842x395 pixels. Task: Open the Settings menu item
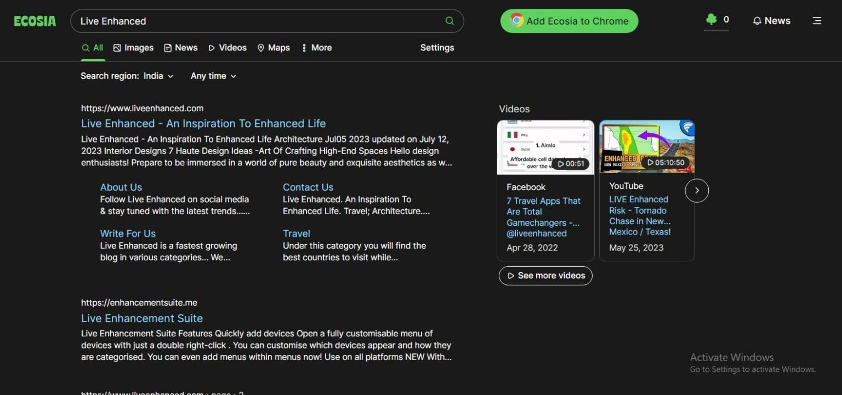(437, 48)
